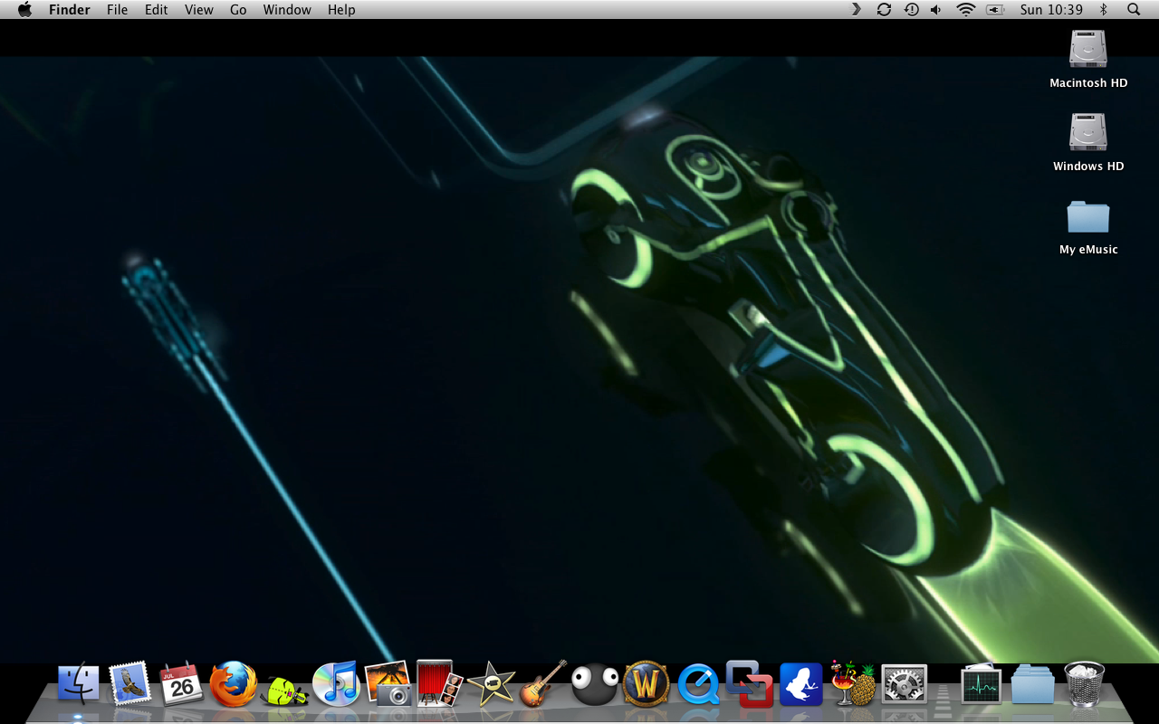The height and width of the screenshot is (724, 1159).
Task: Open the Window menu
Action: (286, 10)
